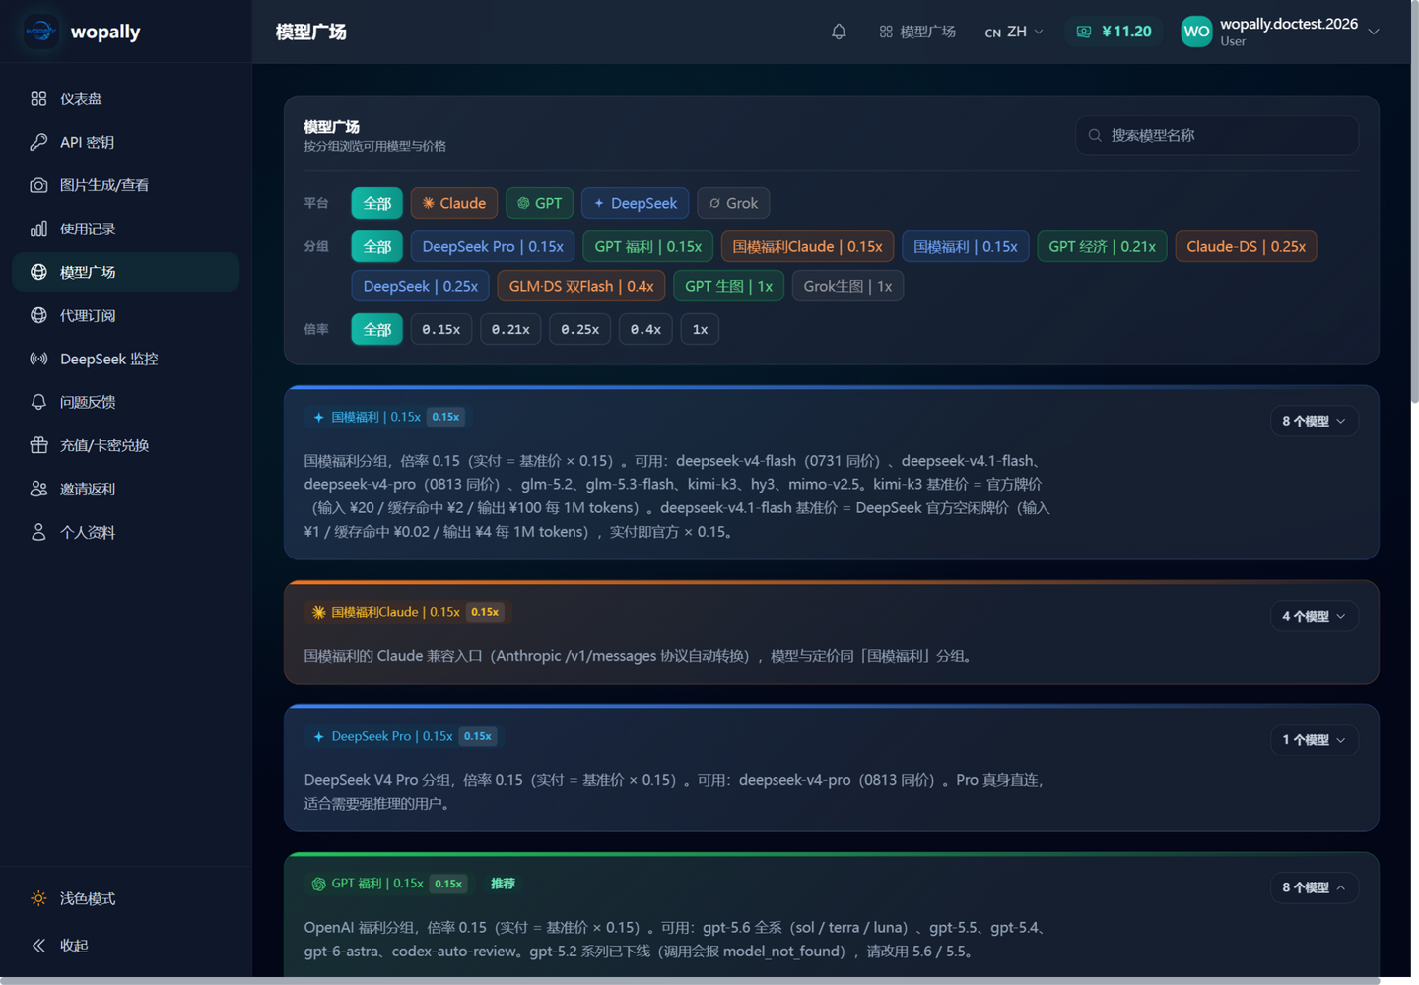The height and width of the screenshot is (985, 1419).
Task: Expand 4 个模型 in 国模福利Claude card
Action: (x=1315, y=616)
